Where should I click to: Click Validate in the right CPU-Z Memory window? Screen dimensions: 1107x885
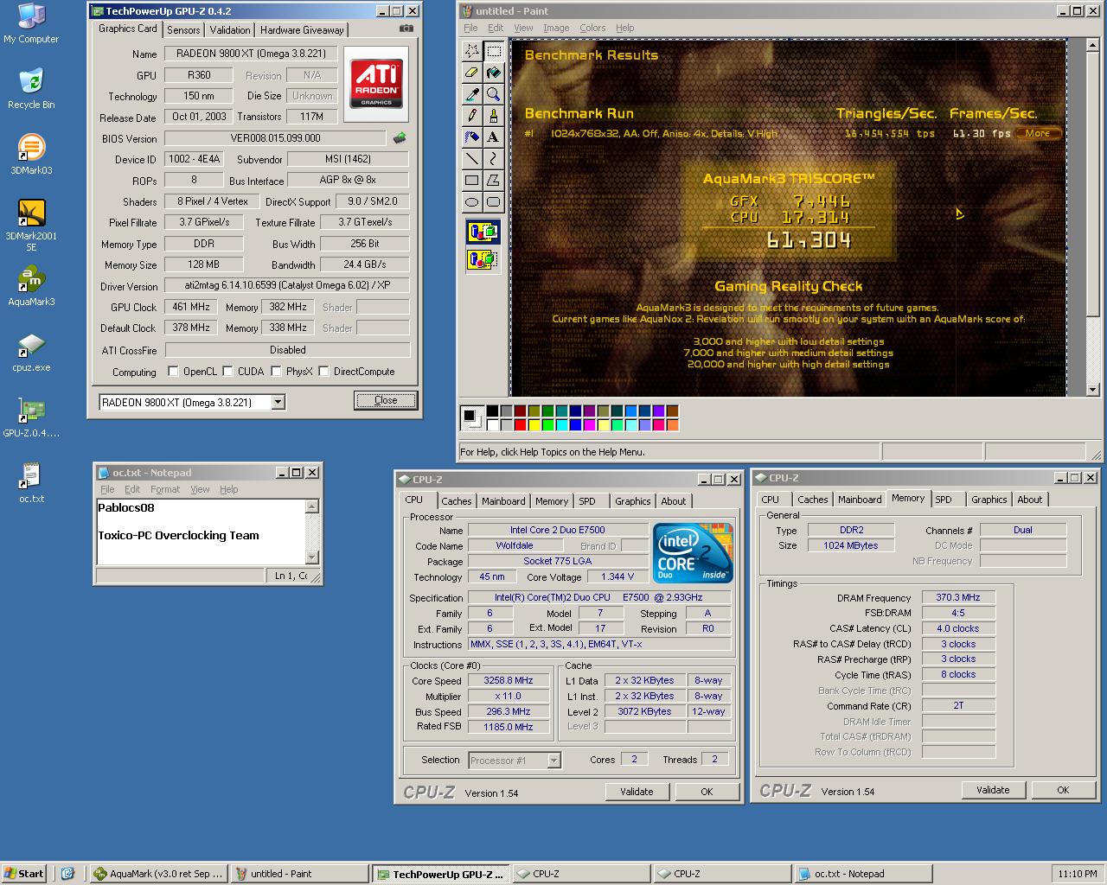pos(993,790)
